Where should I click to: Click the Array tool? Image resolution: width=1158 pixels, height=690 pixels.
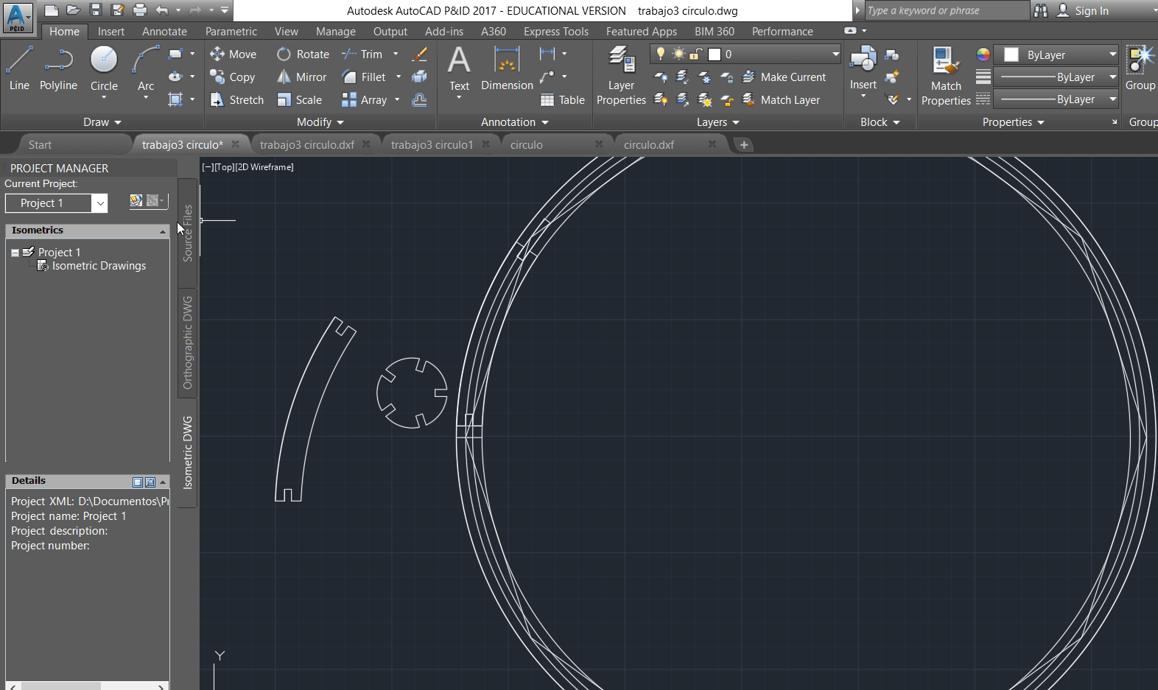coord(365,99)
